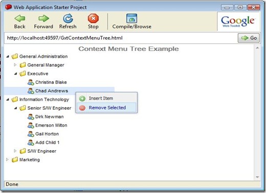
Task: Click Christina Blake's user icon
Action: (x=31, y=82)
